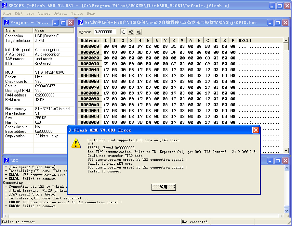The width and height of the screenshot is (292, 226).
Task: Select the Base address value 0x8000000
Action: point(44,132)
